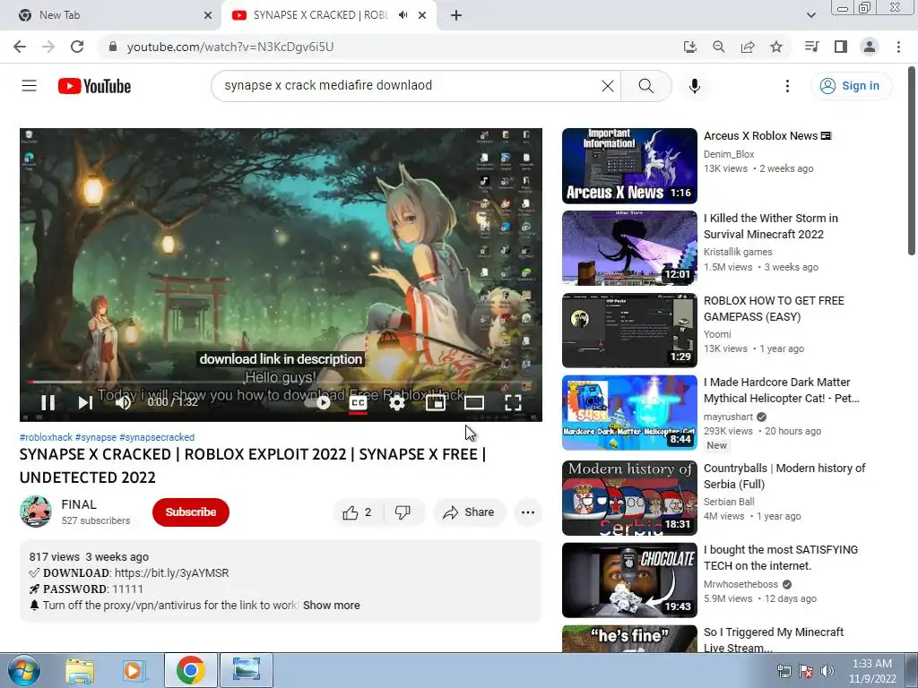Start voice search with the microphone
918x688 pixels.
[x=695, y=86]
